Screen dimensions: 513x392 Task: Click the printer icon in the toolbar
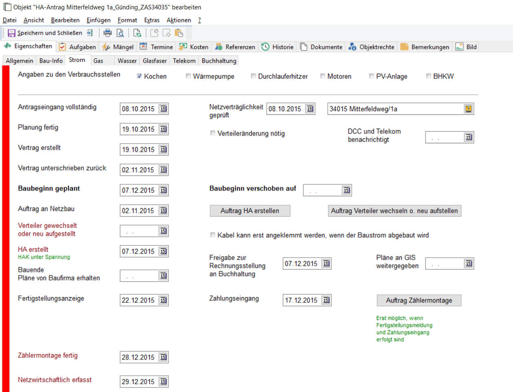coord(107,33)
